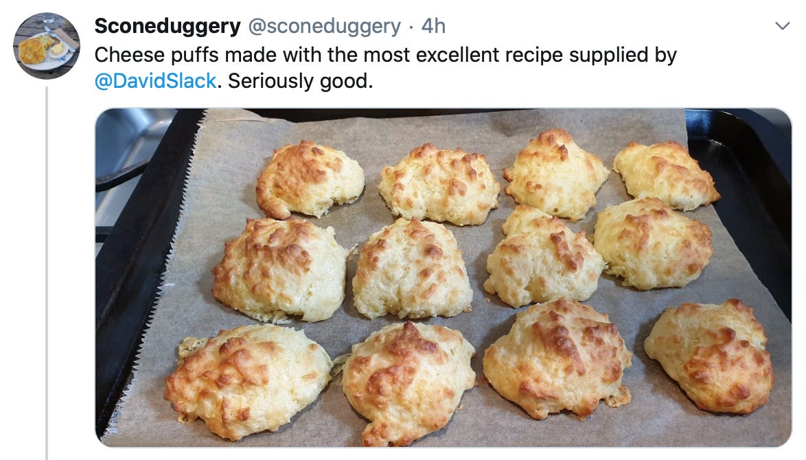Click the most browned puff in the bottom row
This screenshot has width=806, height=460.
pyautogui.click(x=557, y=358)
